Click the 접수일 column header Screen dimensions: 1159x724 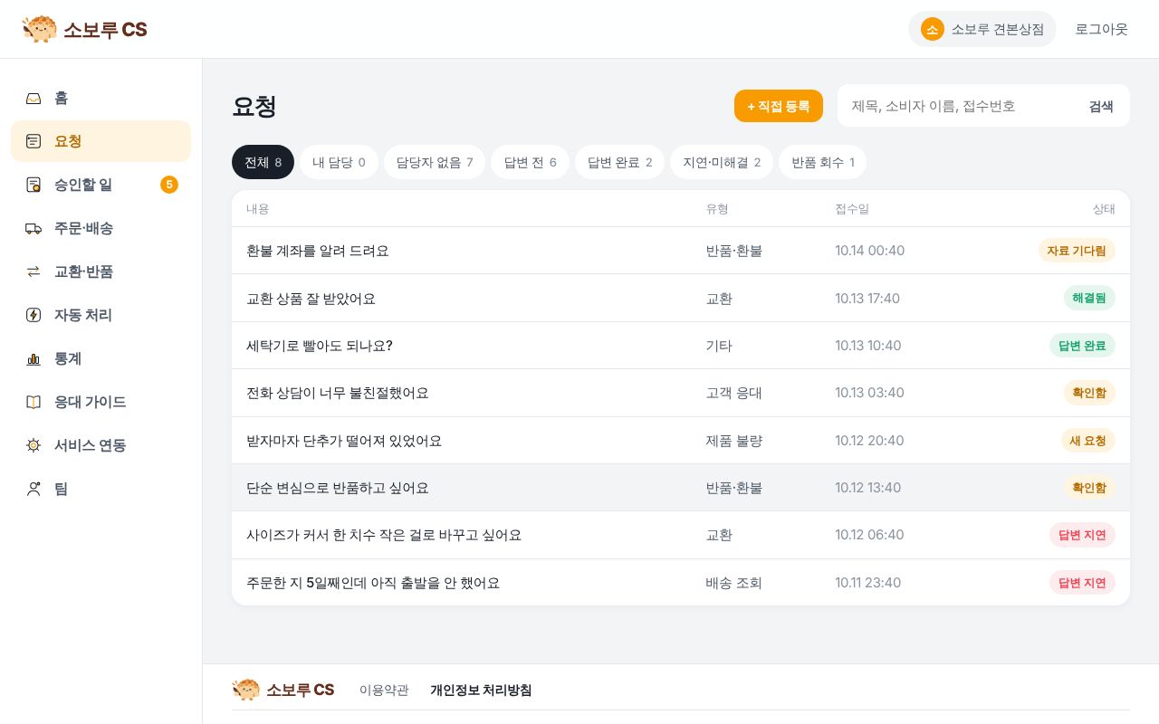click(x=852, y=209)
